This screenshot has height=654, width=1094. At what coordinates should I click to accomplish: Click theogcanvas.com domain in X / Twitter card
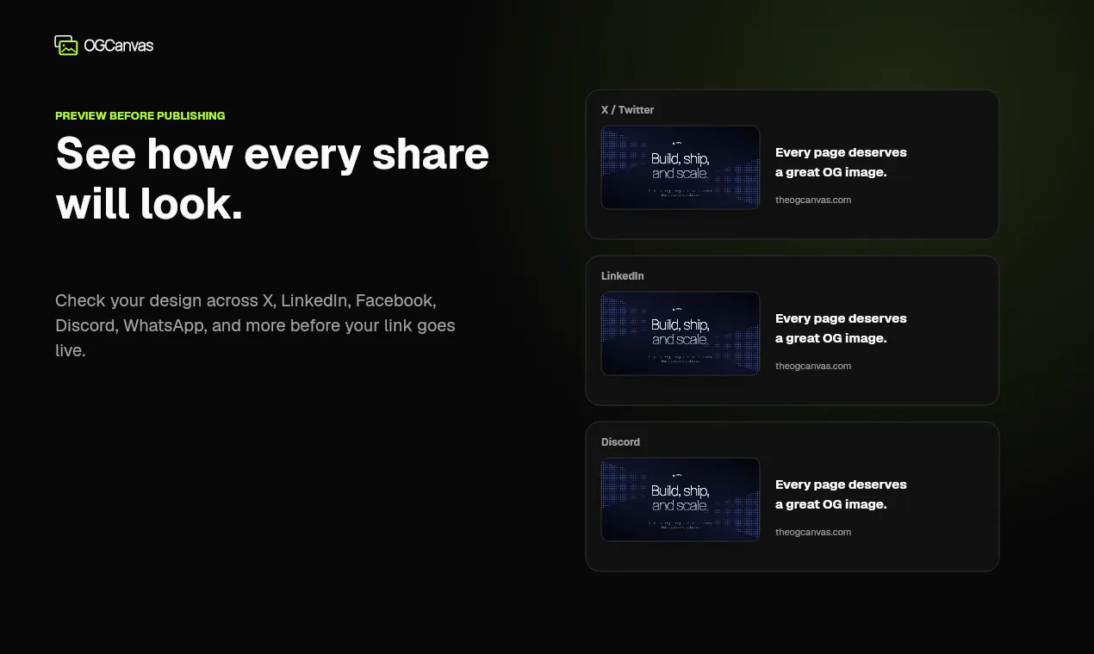(813, 200)
